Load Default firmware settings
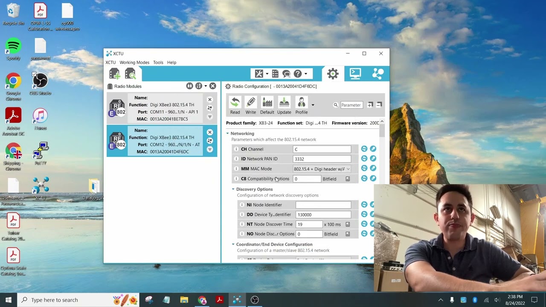The image size is (546, 307). [267, 105]
